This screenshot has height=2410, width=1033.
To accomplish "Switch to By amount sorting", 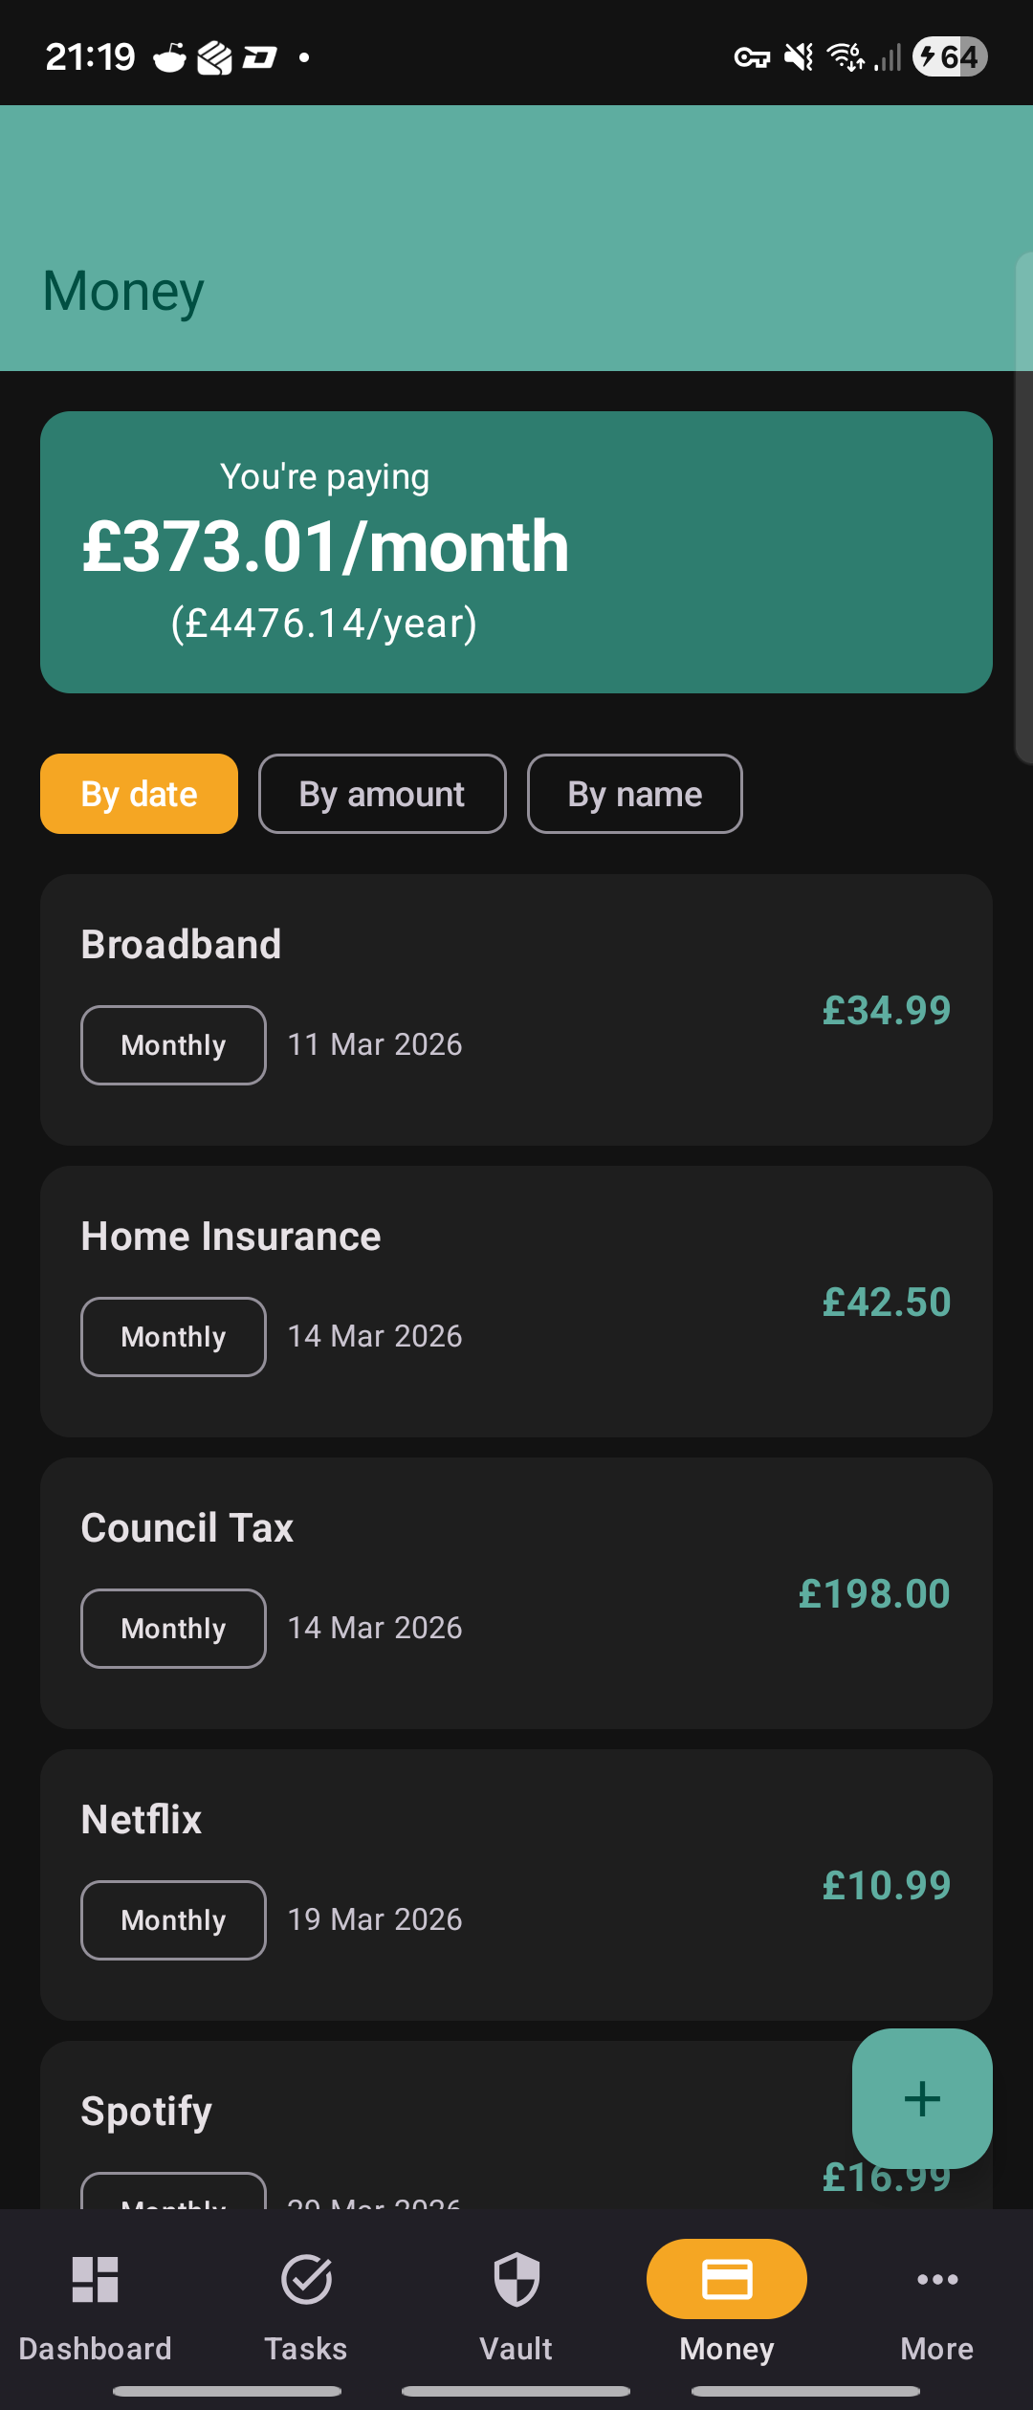I will (381, 793).
